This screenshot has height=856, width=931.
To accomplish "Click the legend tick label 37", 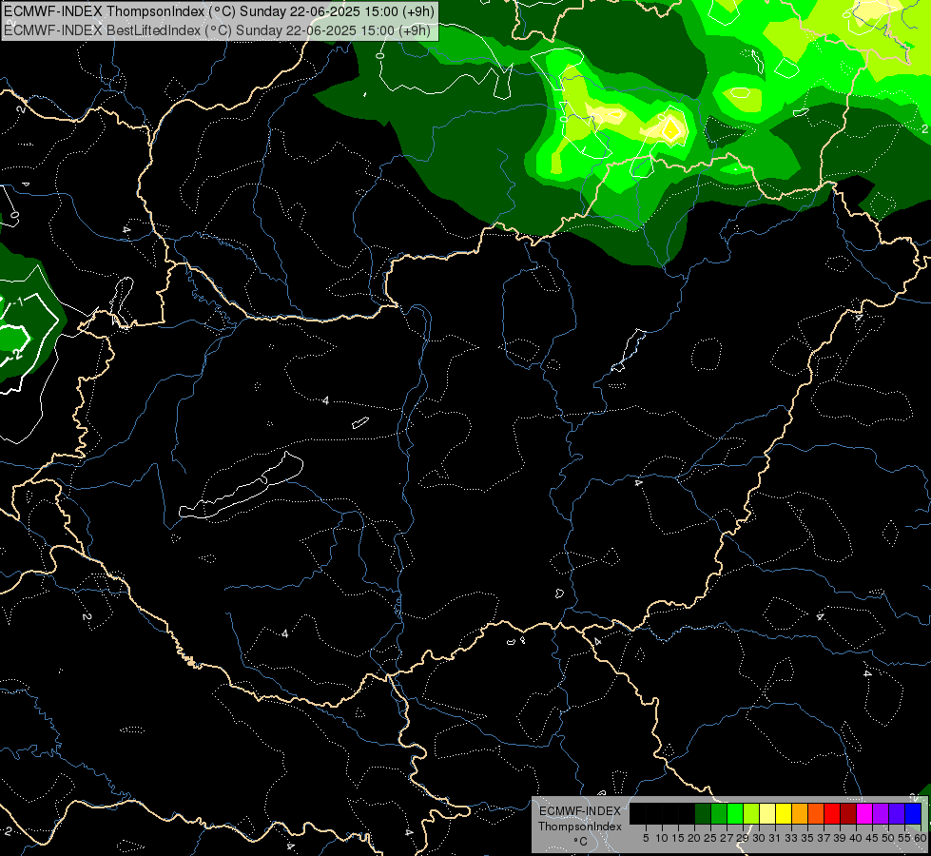I will 824,838.
